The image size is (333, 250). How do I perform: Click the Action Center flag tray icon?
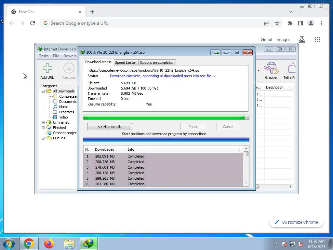285,244
